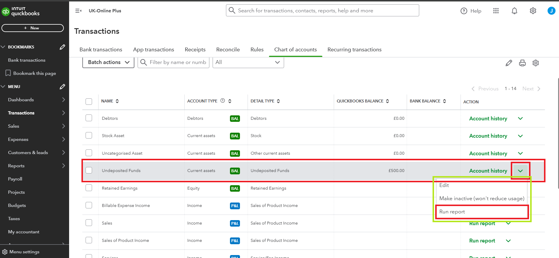Expand action arrow for Stock Asset row

[x=520, y=136]
